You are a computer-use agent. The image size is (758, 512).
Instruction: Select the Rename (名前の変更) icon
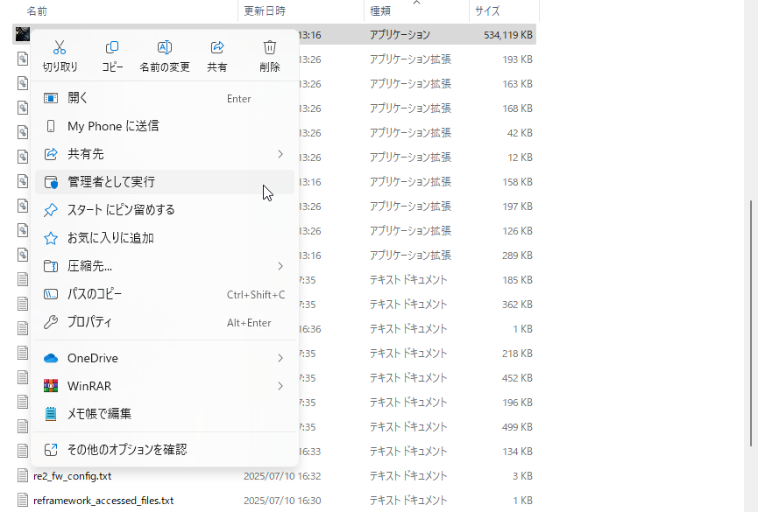pos(164,52)
